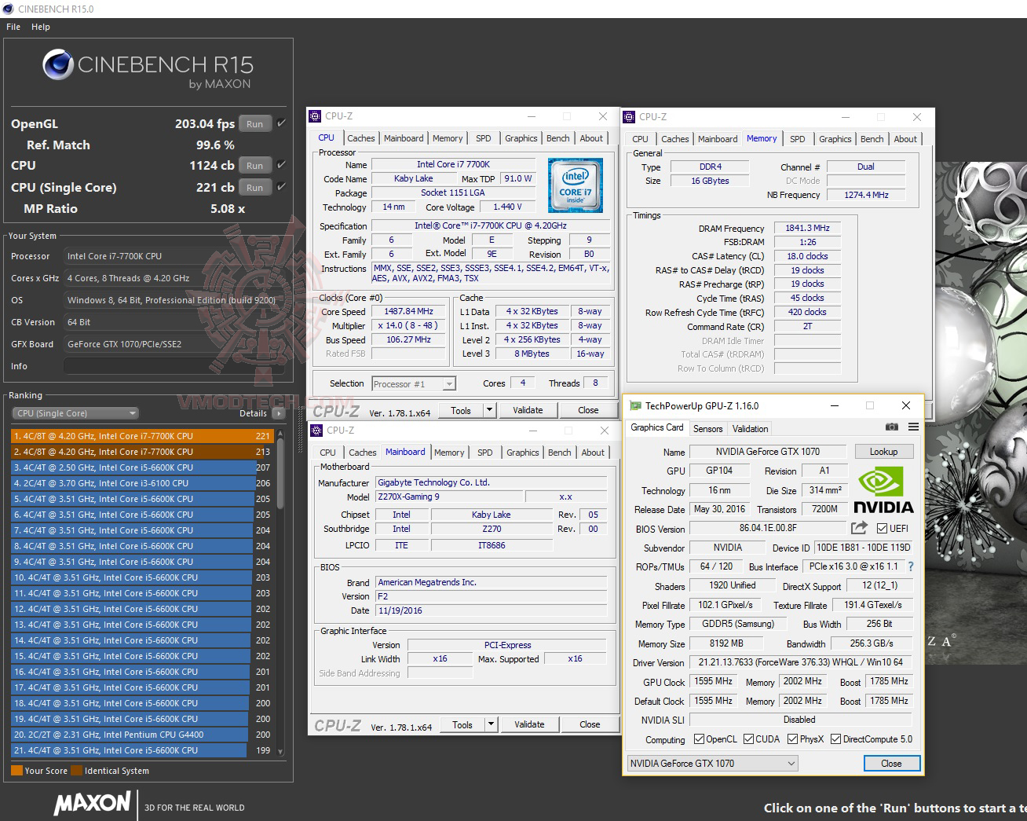The width and height of the screenshot is (1027, 821).
Task: Click the Bus Interface question mark icon
Action: pyautogui.click(x=911, y=566)
